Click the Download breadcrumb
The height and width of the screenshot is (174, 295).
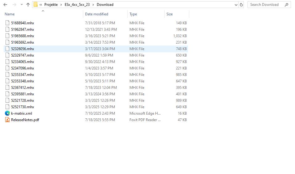pos(105,5)
